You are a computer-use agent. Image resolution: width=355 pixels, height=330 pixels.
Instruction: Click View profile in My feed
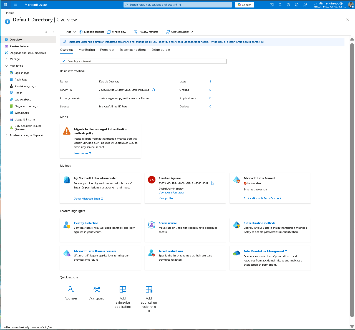tap(165, 198)
